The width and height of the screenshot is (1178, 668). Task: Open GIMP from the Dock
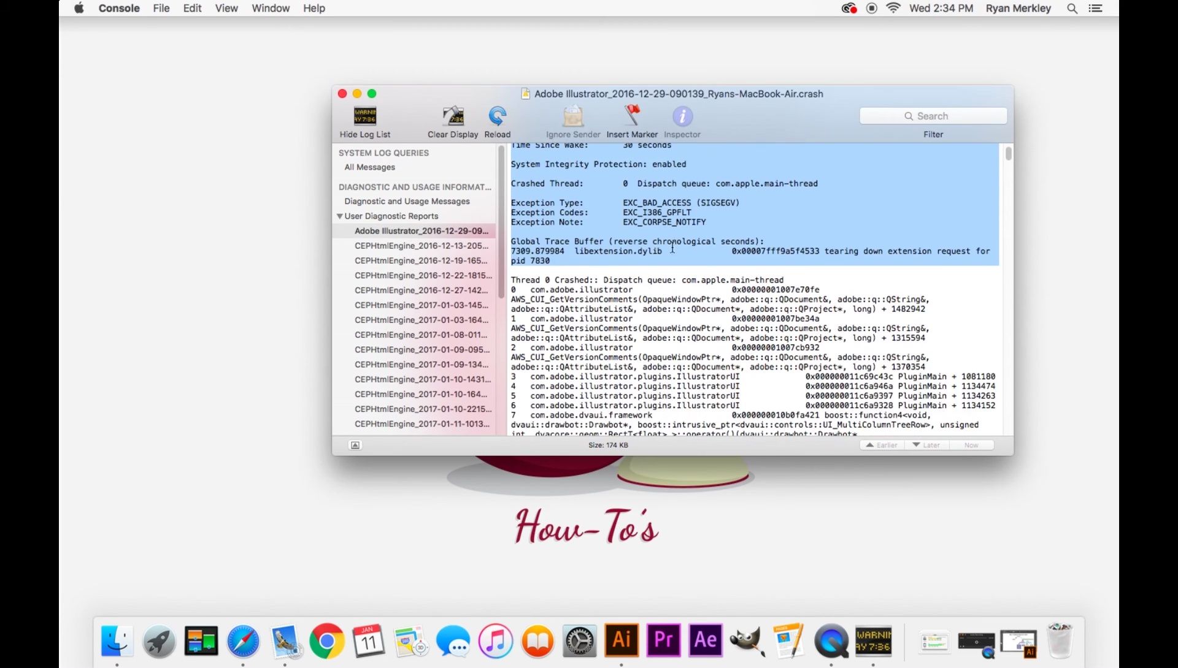(747, 641)
